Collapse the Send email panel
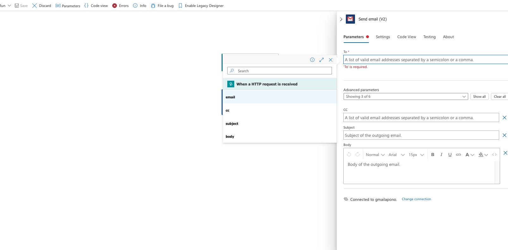508x250 pixels. point(341,19)
